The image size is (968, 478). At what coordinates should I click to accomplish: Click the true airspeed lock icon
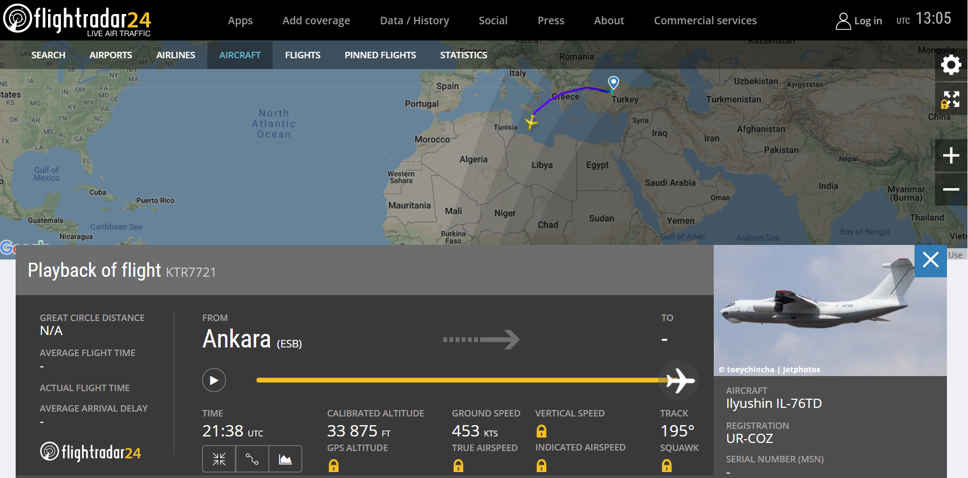tap(458, 466)
